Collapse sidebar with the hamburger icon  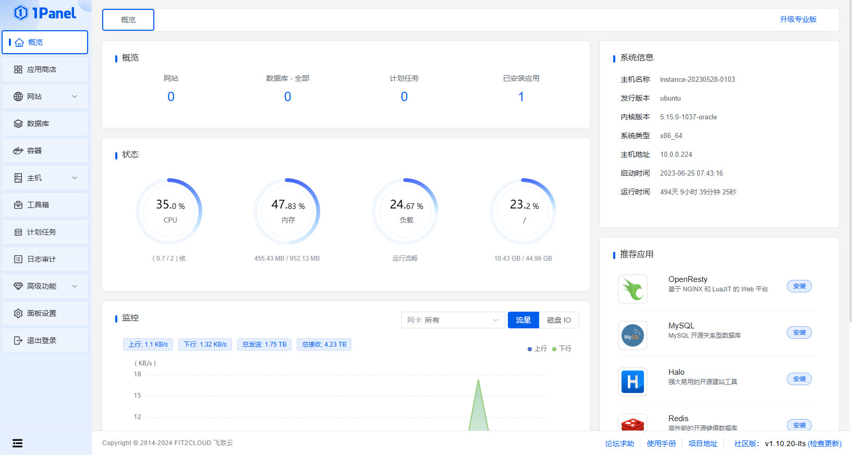(17, 443)
